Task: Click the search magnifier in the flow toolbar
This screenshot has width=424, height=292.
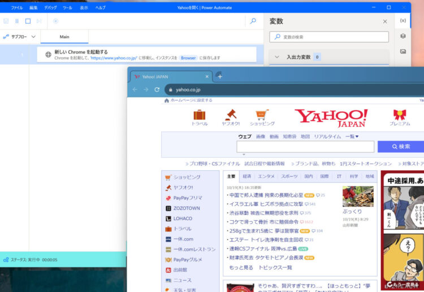Action: [253, 21]
